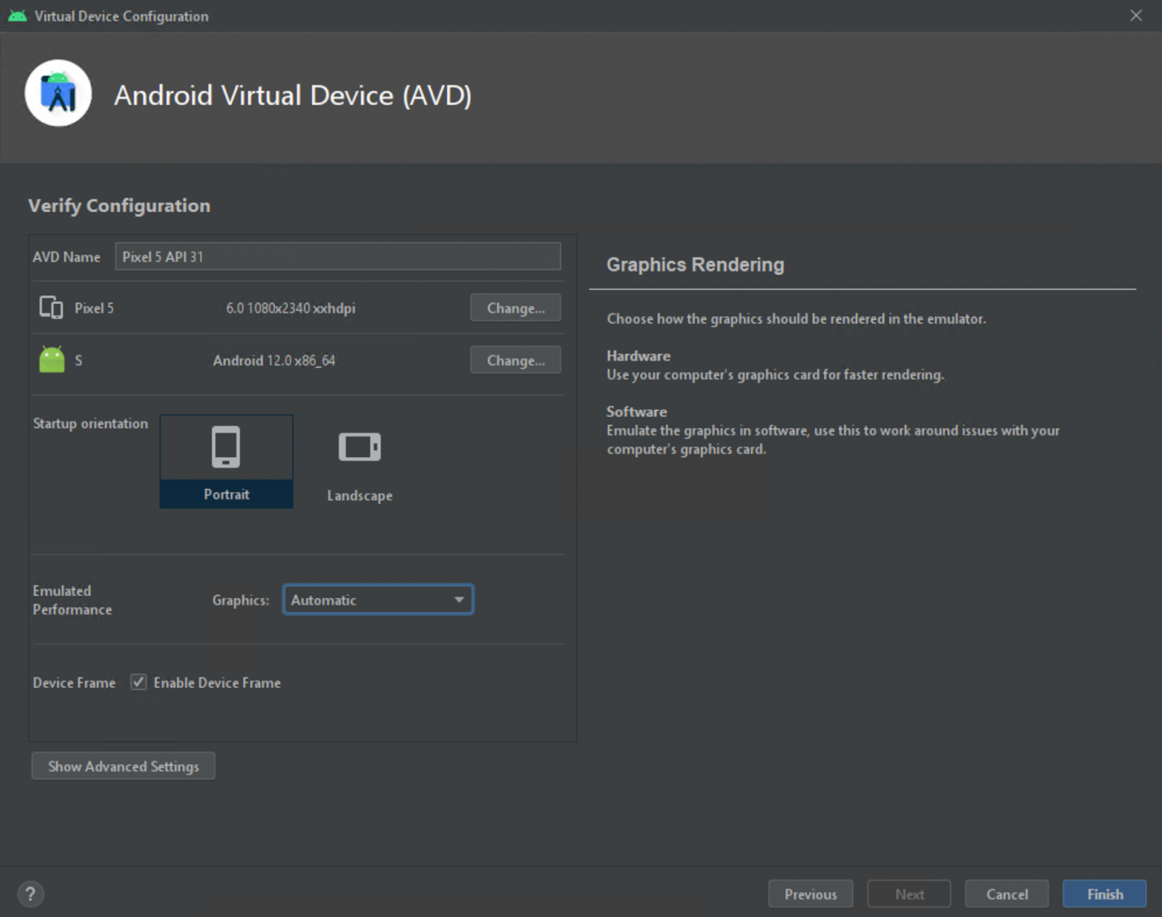The image size is (1162, 917).
Task: Choose Portrait startup orientation label
Action: 226,494
